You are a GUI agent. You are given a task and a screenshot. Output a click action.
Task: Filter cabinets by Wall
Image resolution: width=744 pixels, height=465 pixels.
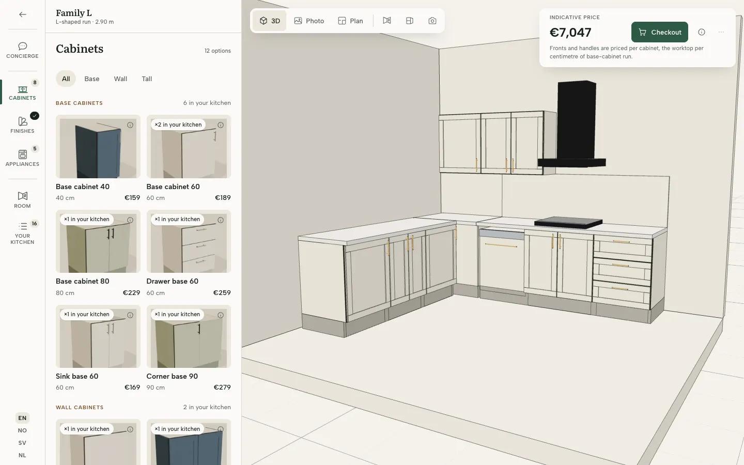(120, 79)
